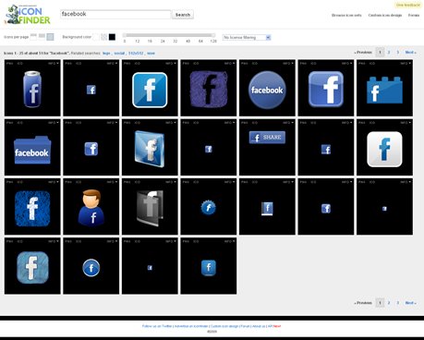Open Forum in header navigation
This screenshot has width=424, height=340.
(x=414, y=15)
